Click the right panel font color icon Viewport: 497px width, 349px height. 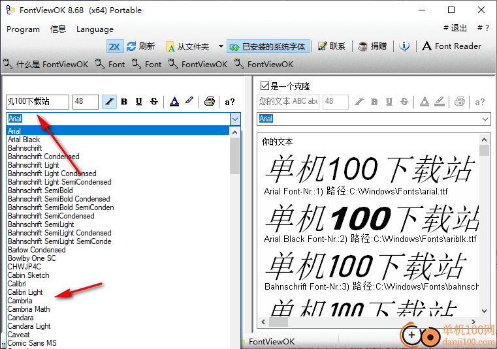[x=425, y=102]
